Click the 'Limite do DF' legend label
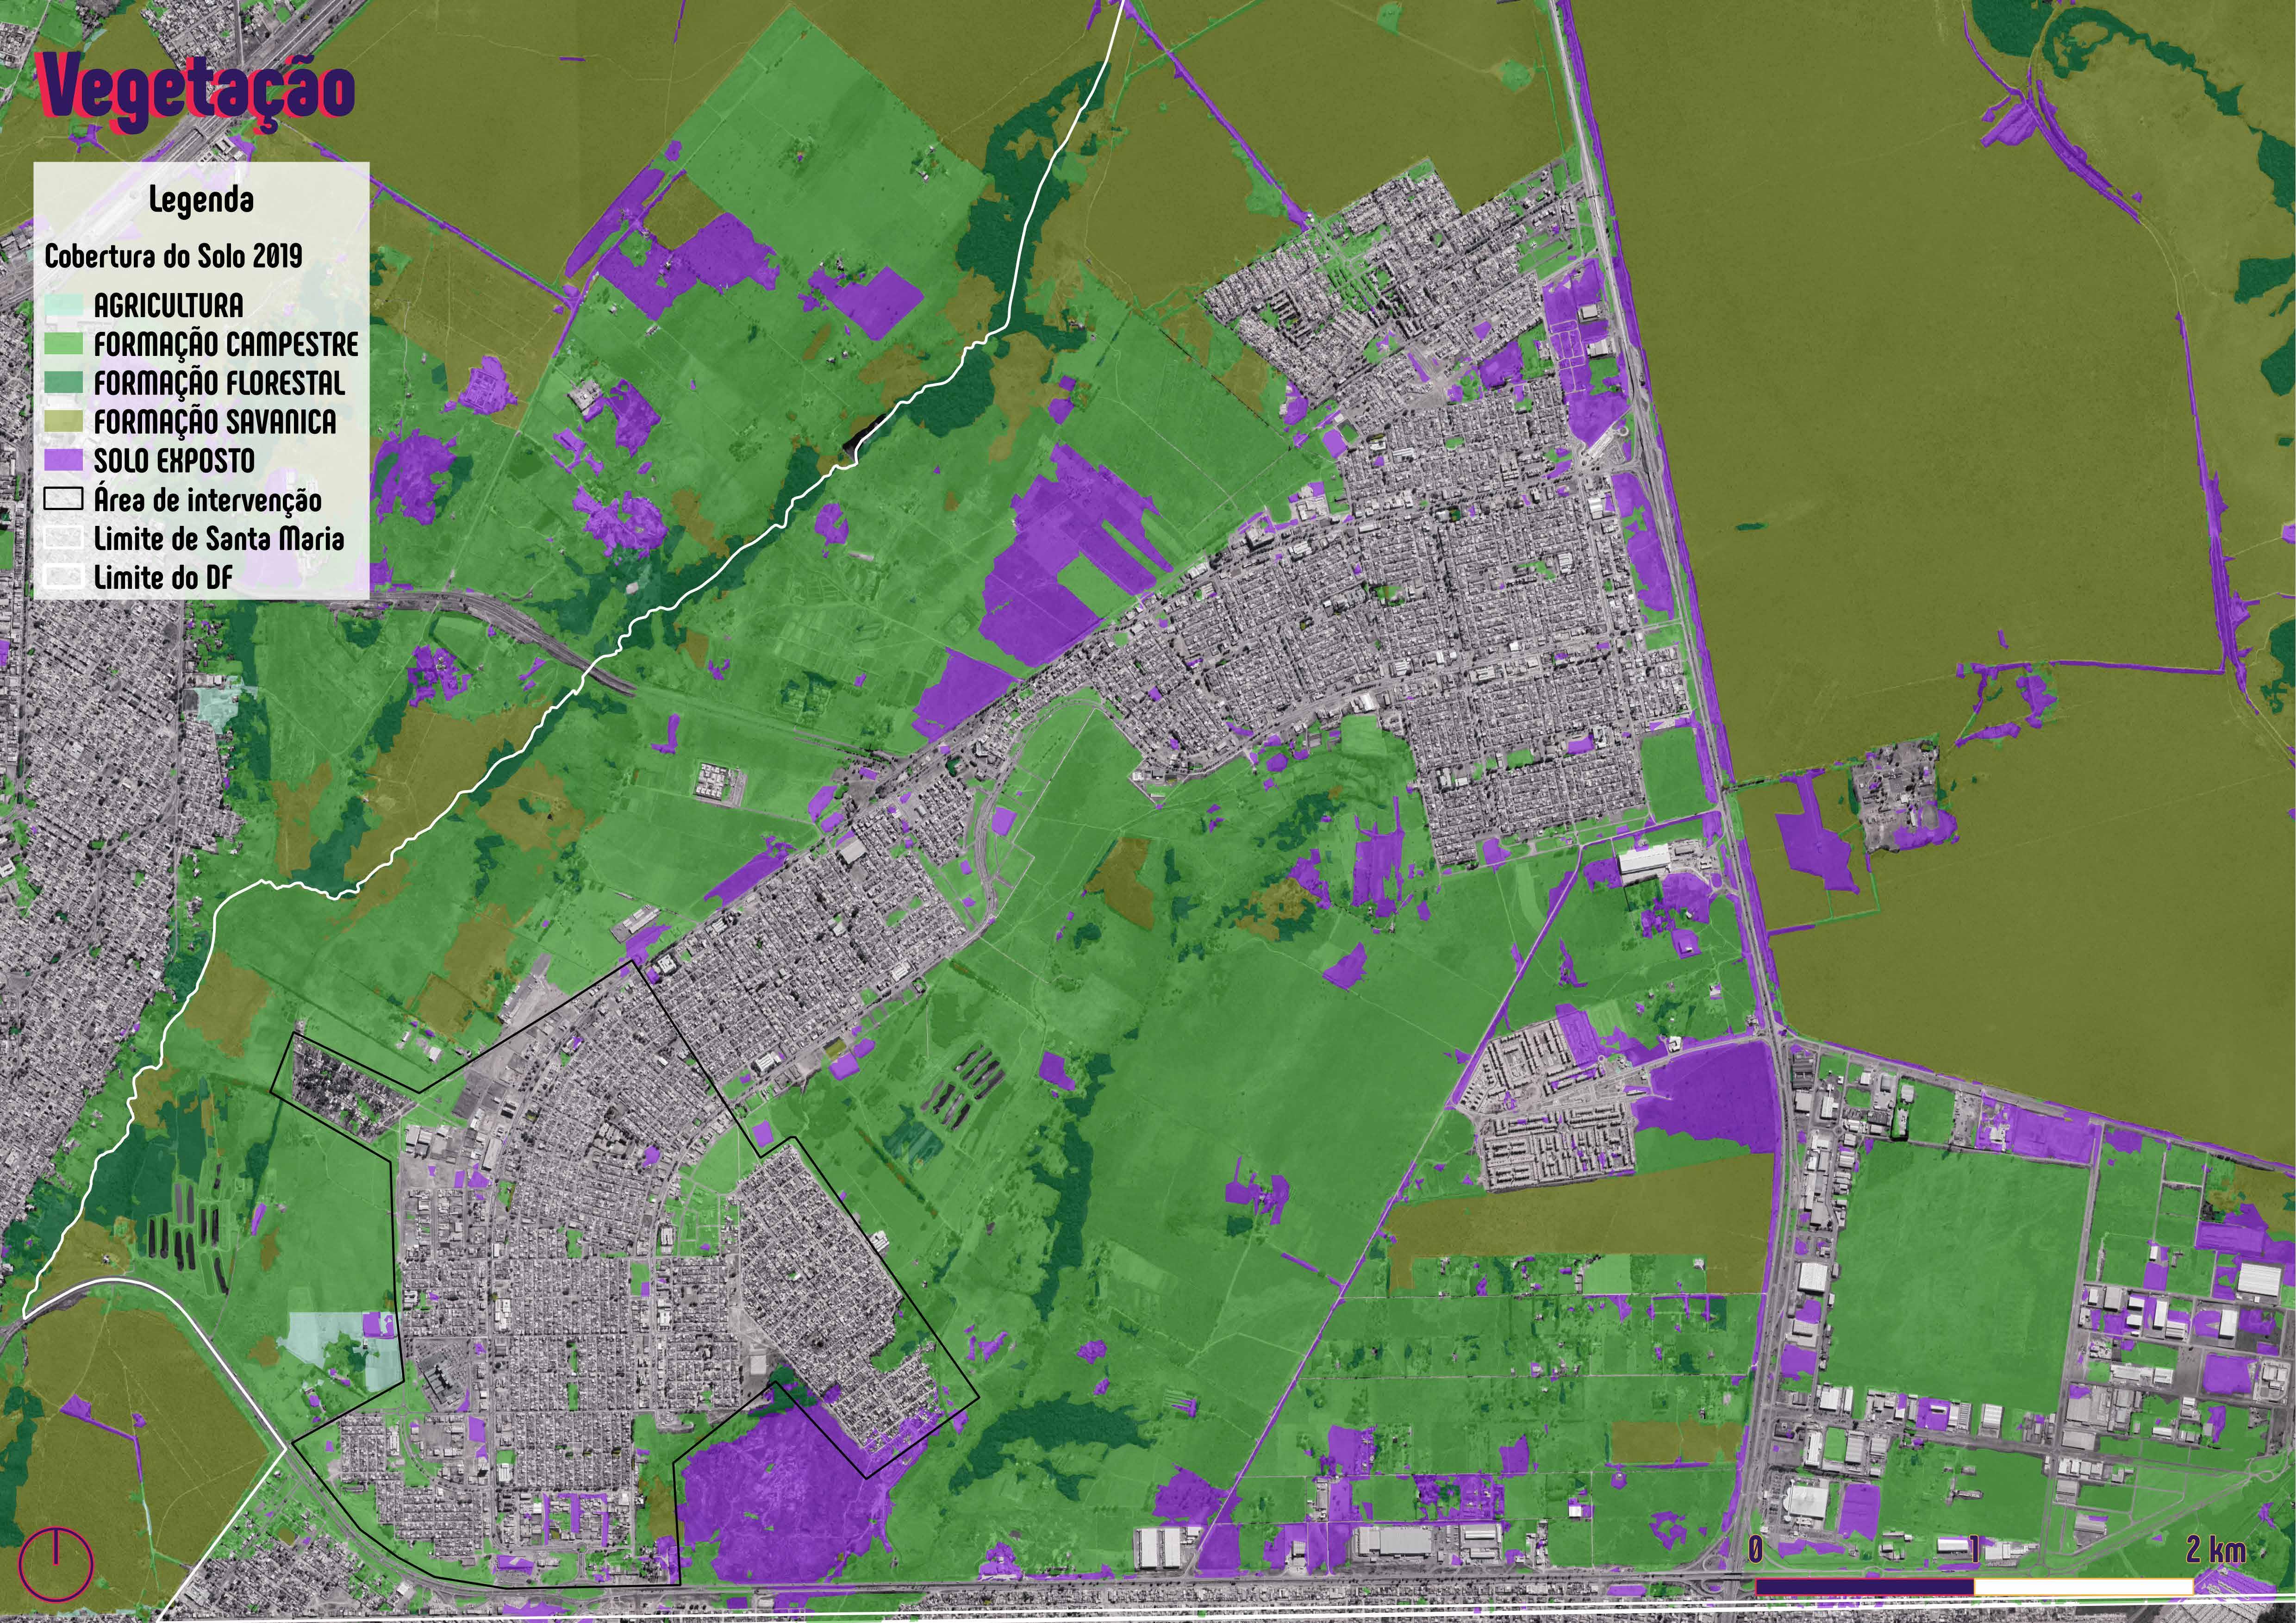Image resolution: width=2296 pixels, height=1623 pixels. tap(163, 577)
